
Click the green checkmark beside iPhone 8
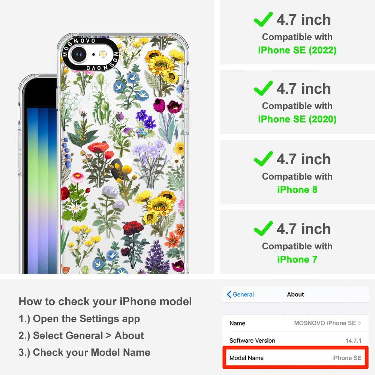263,159
